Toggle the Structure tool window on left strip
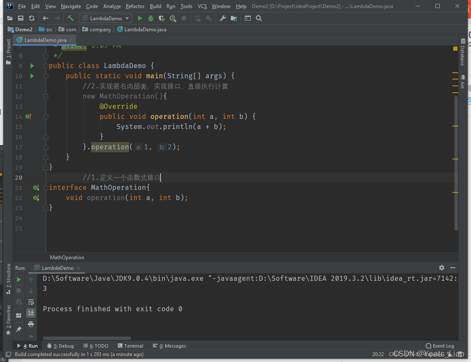The image size is (471, 362). point(8,279)
